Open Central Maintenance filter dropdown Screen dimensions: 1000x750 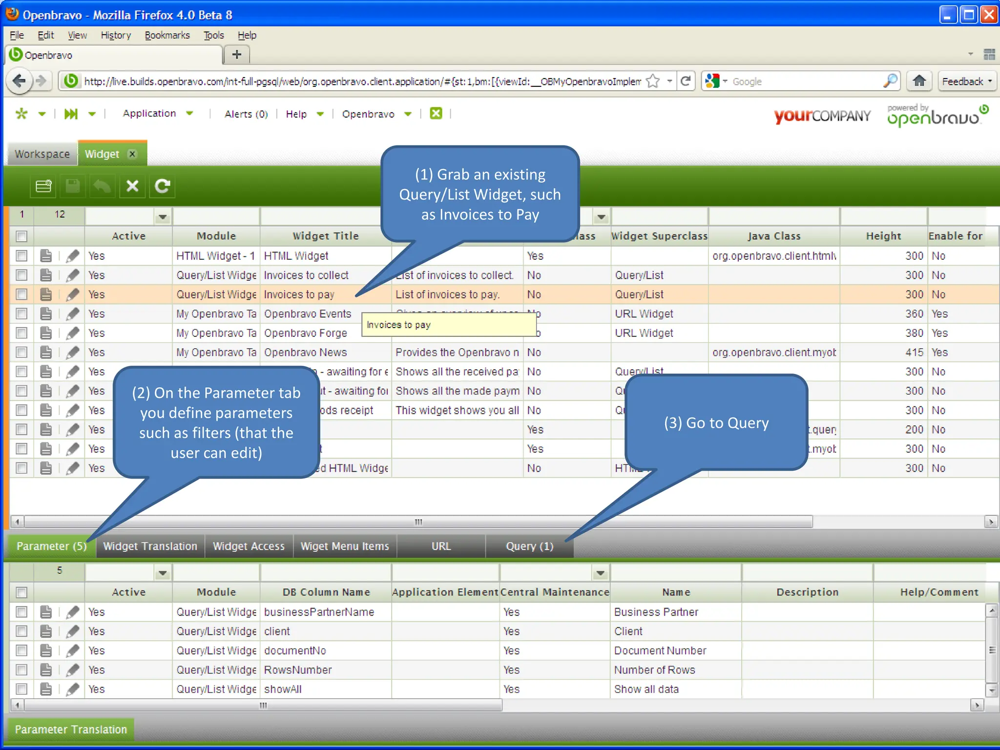601,573
